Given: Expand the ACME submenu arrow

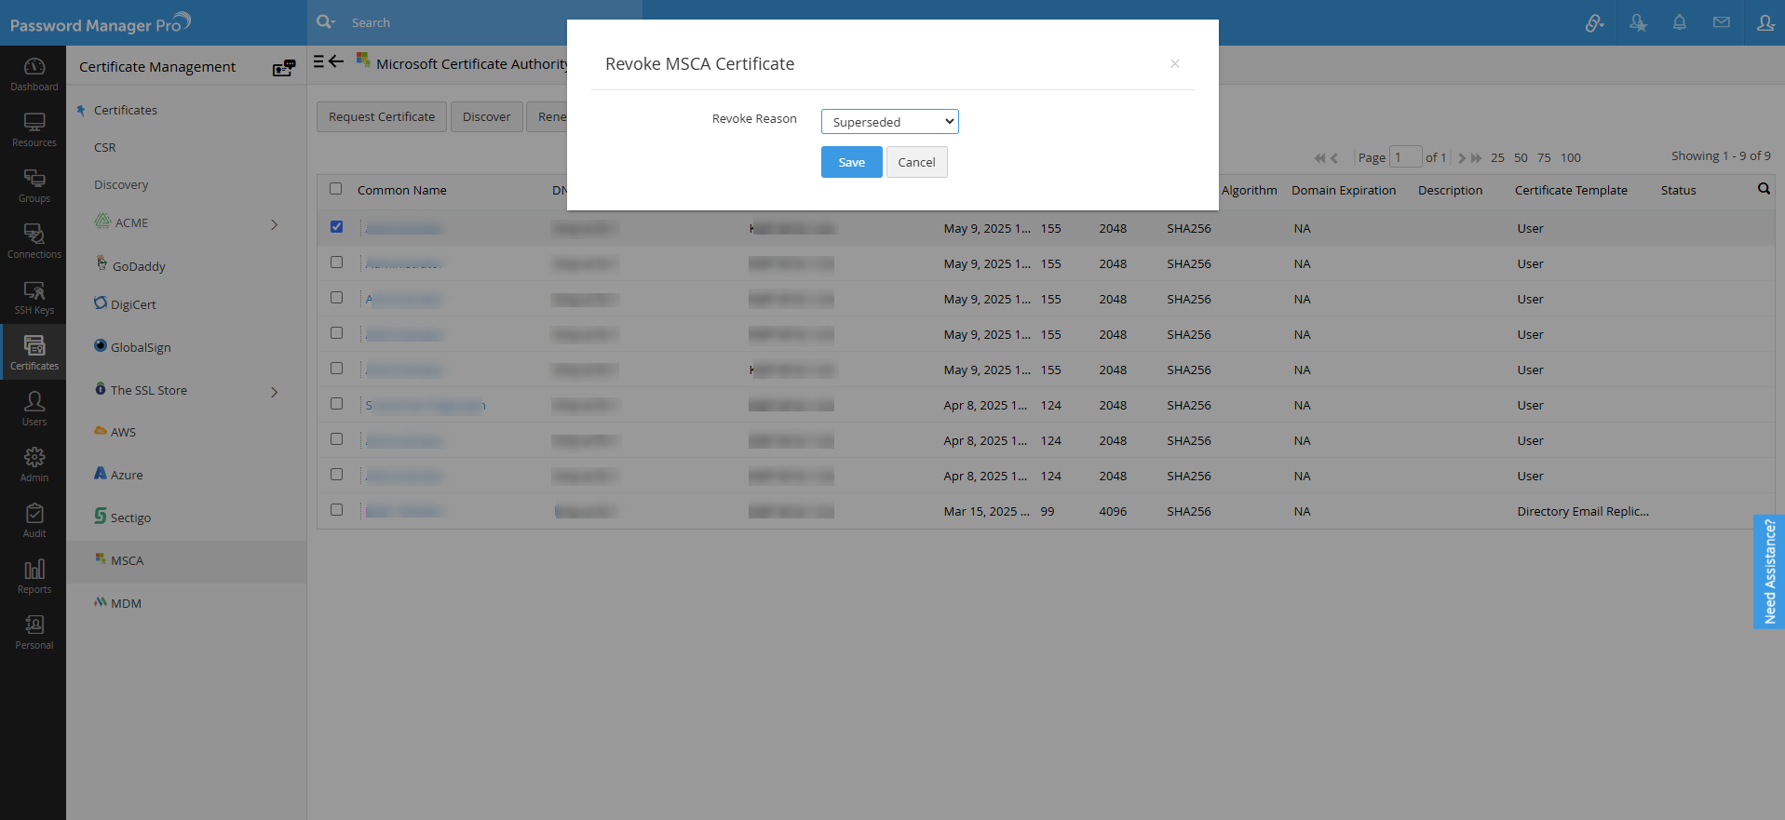Looking at the screenshot, I should 275,224.
